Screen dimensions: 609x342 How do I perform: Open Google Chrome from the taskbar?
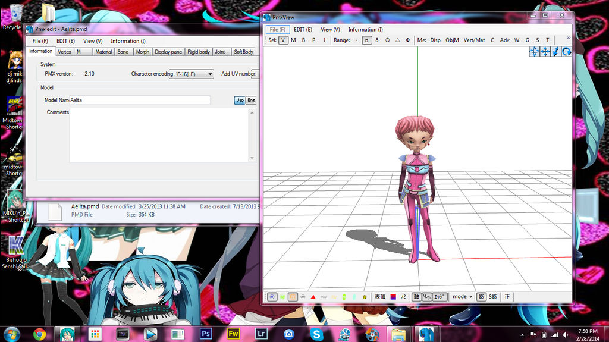coord(39,334)
